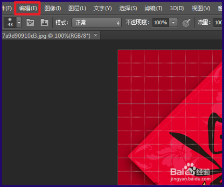Open the 图层(L) menu

[77, 8]
